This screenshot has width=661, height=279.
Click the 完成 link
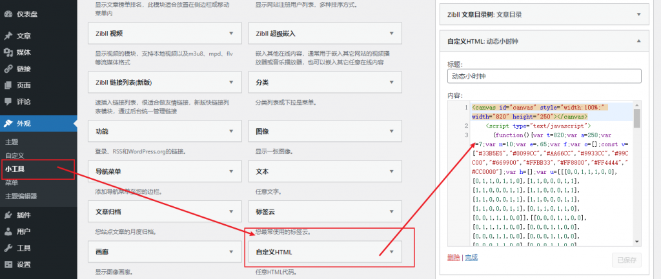point(471,258)
